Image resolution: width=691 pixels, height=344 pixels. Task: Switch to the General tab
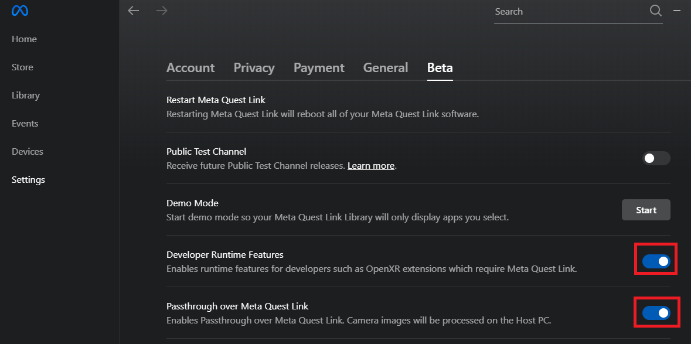click(x=386, y=68)
